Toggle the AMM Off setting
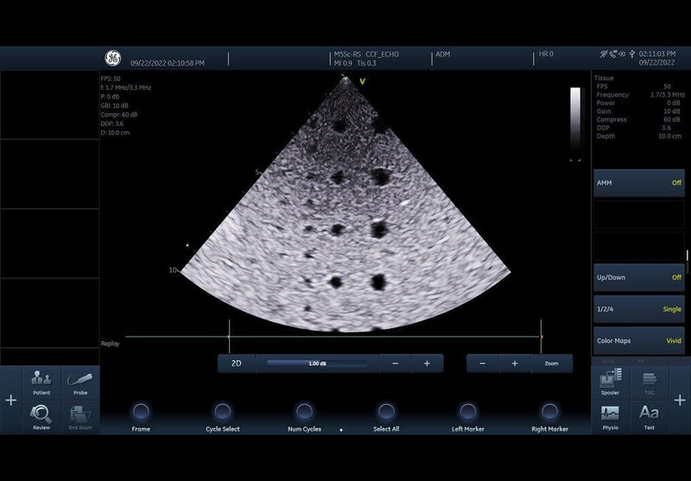 coord(638,183)
